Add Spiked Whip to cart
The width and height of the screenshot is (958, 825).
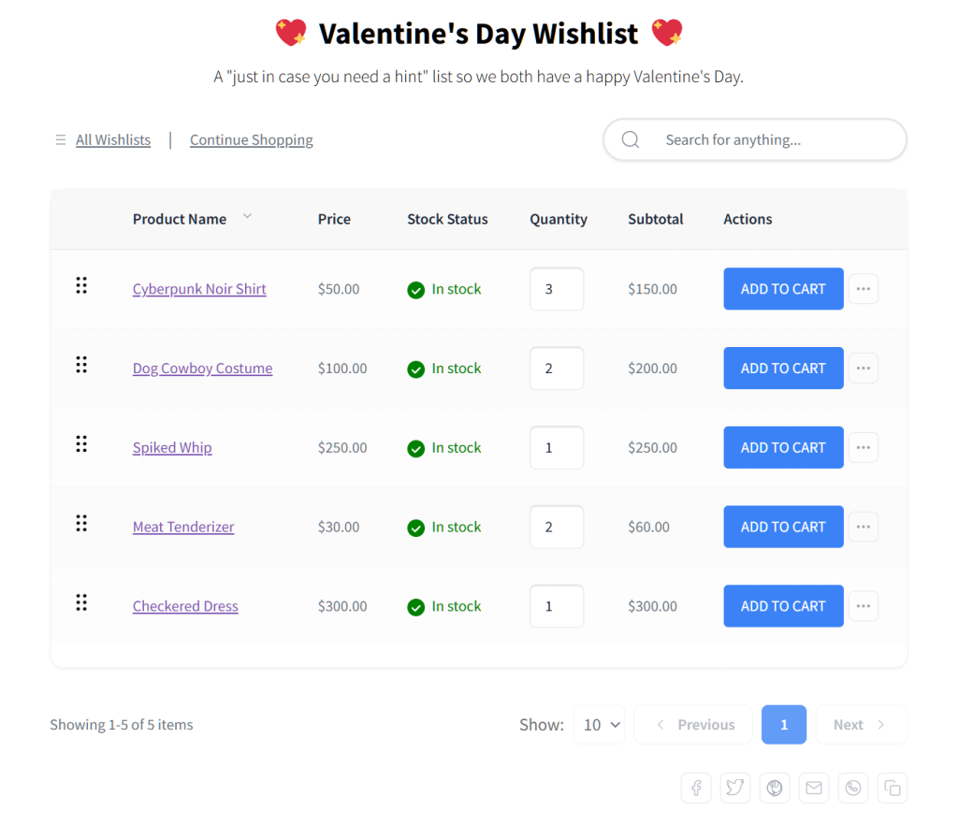(783, 447)
